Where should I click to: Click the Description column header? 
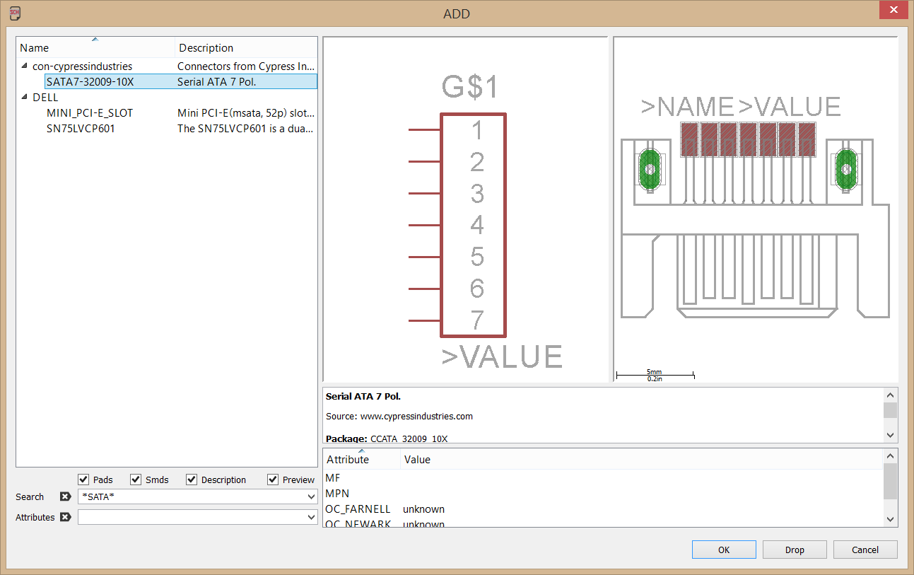(245, 48)
